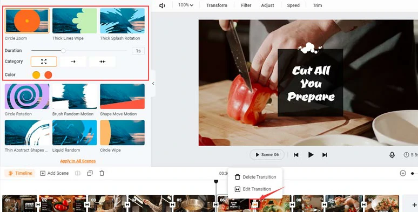Image resolution: width=418 pixels, height=212 pixels.
Task: Select scene 09 thumbnail in timeline
Action: (343, 203)
